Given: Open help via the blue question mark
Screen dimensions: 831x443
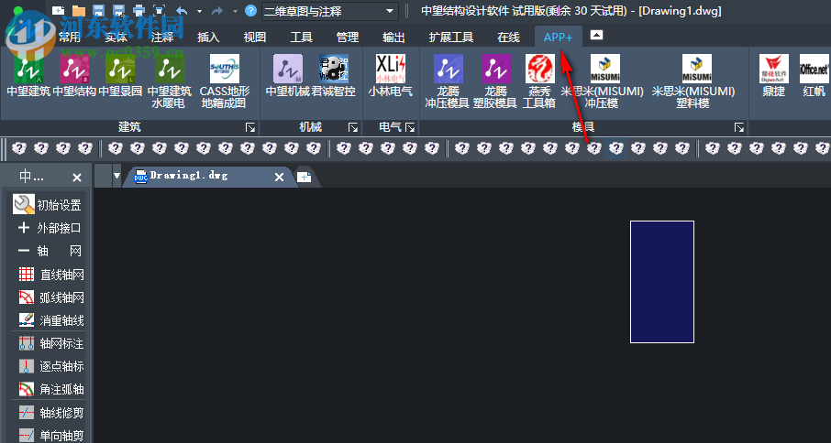Looking at the screenshot, I should 251,11.
